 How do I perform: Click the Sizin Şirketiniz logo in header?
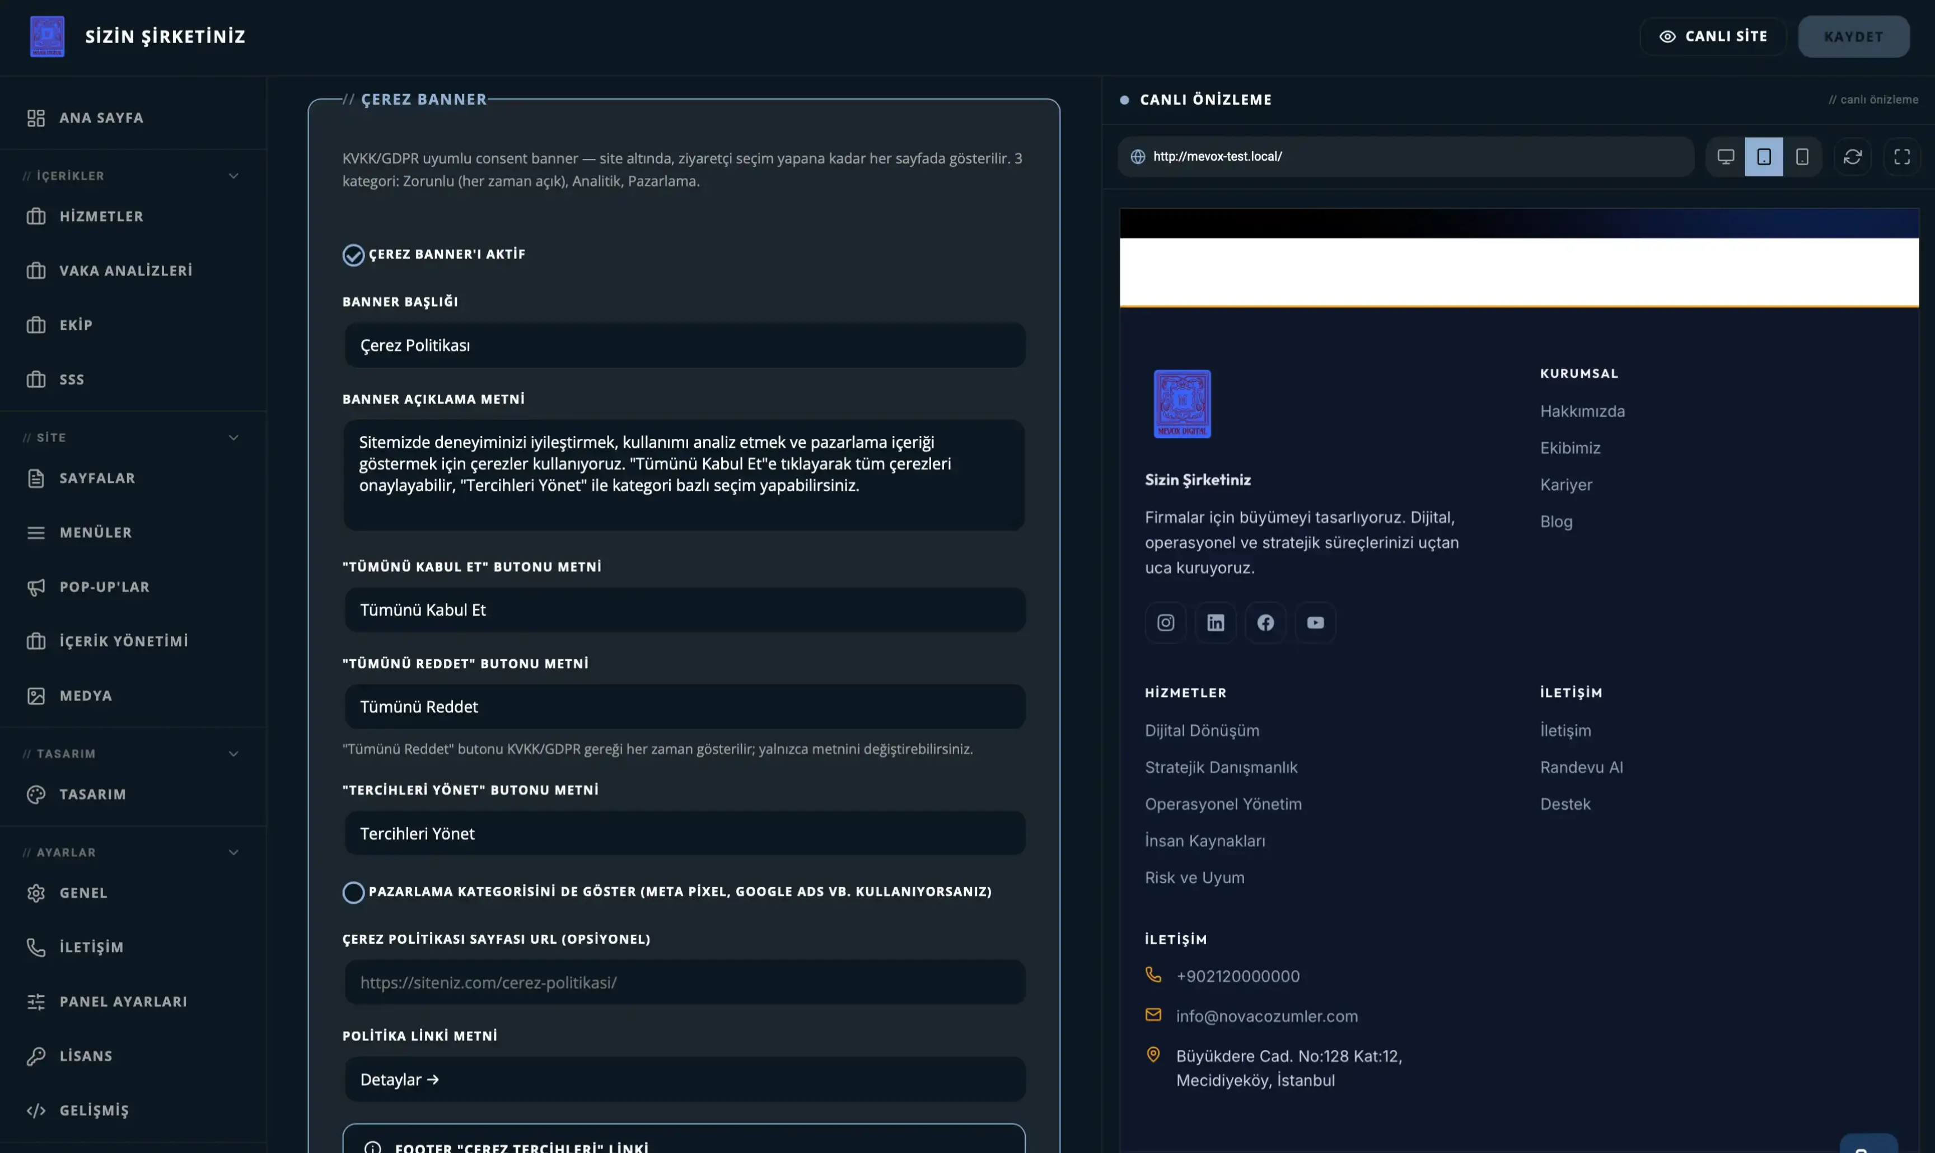click(48, 36)
